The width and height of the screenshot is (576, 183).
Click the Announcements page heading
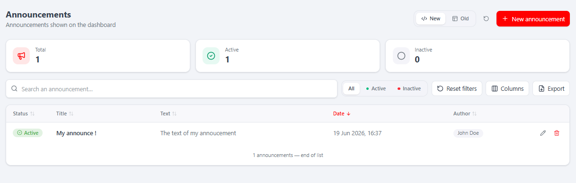38,15
